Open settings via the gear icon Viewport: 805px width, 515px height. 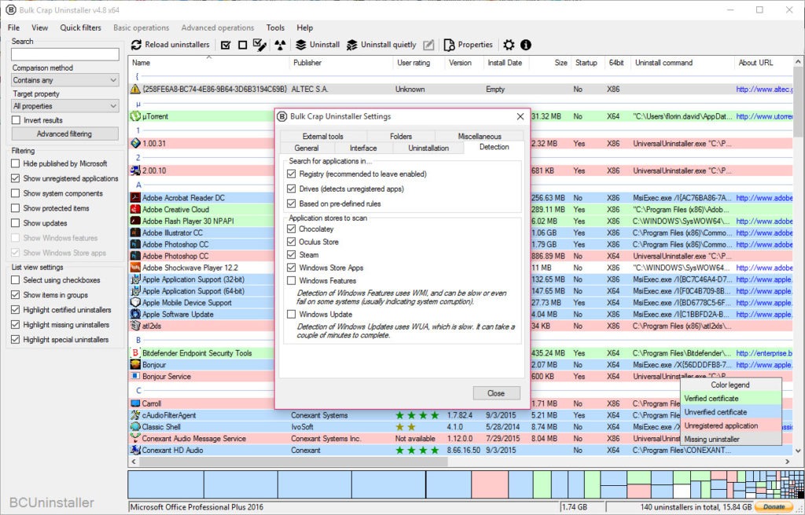click(x=509, y=45)
